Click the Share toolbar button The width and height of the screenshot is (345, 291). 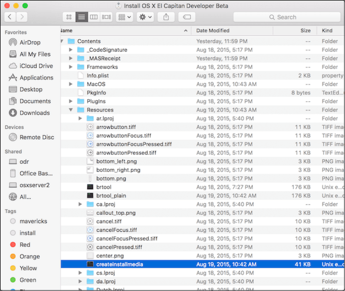tap(166, 17)
